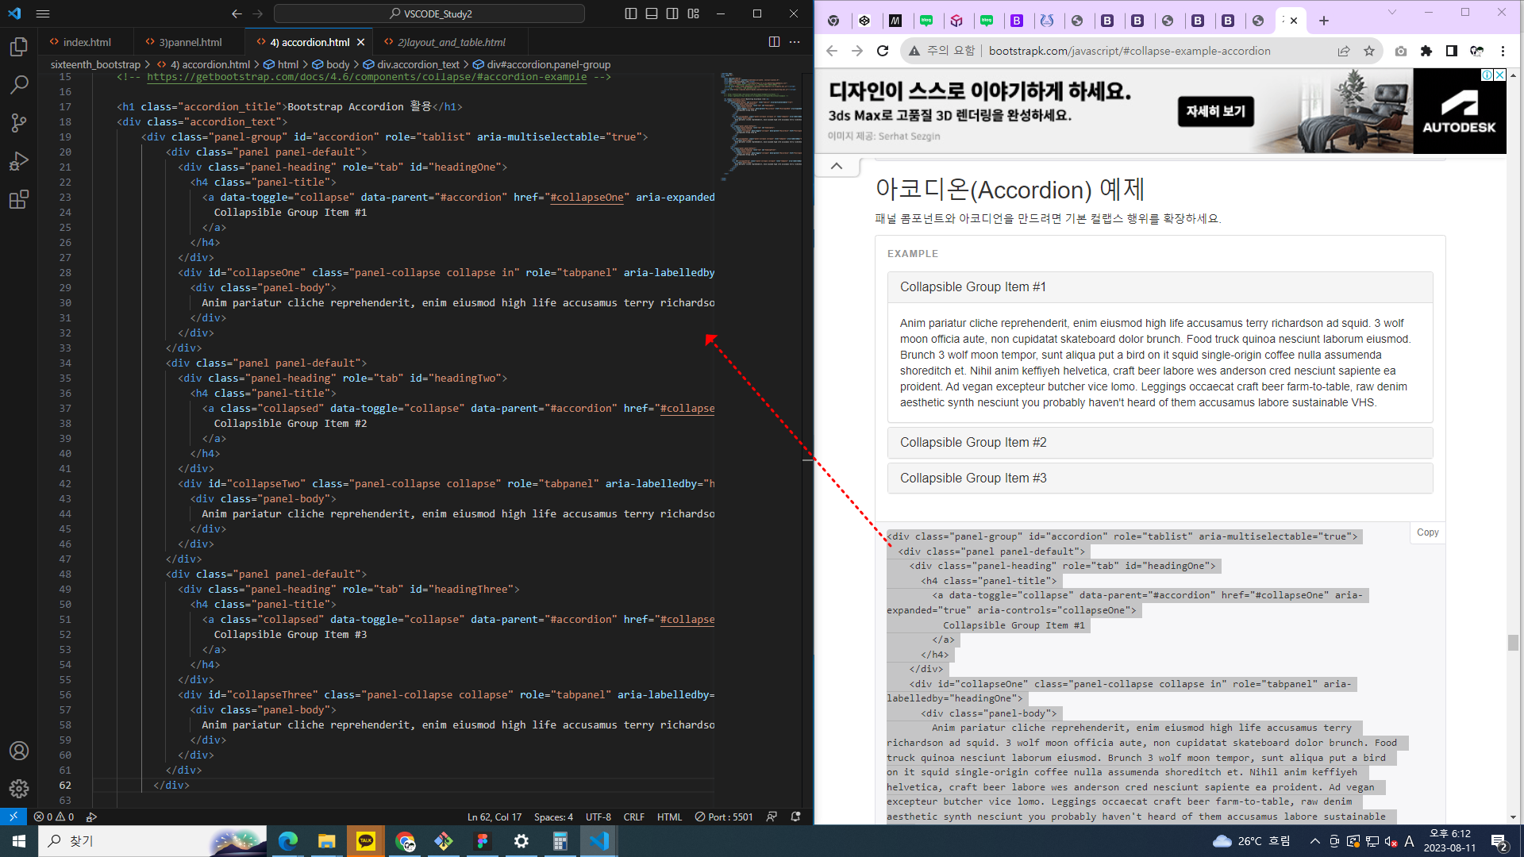Expand Collapsible Group Item #2
The image size is (1524, 857).
point(973,443)
